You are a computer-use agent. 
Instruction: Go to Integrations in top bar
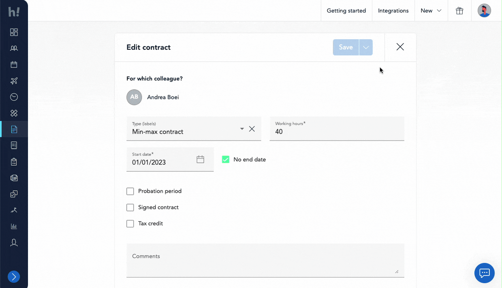point(393,11)
